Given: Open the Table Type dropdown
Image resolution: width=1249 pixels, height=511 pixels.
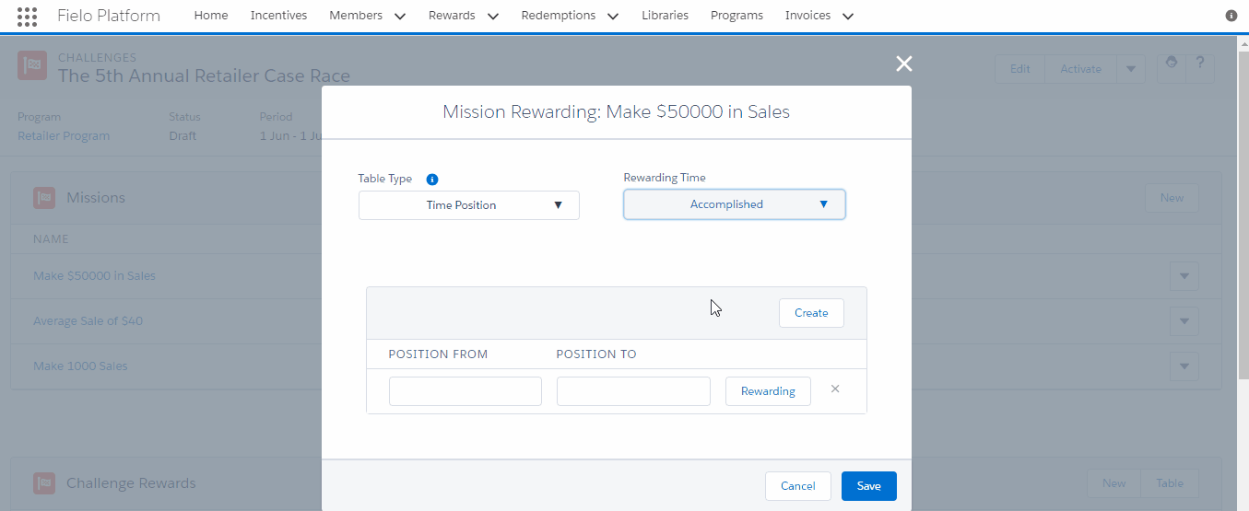Looking at the screenshot, I should [x=469, y=205].
